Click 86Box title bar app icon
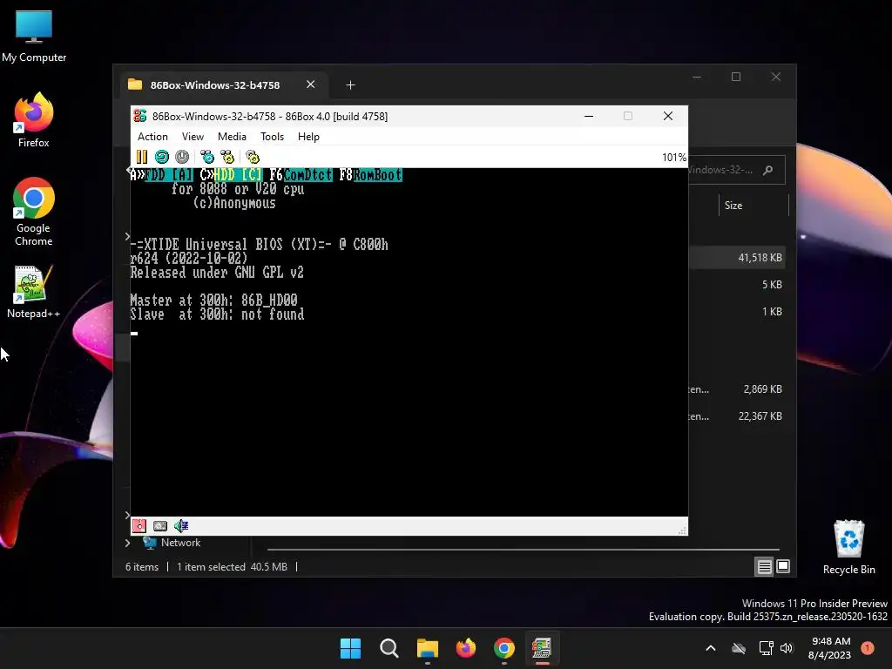The height and width of the screenshot is (669, 892). 140,116
